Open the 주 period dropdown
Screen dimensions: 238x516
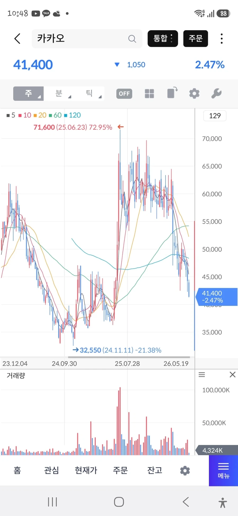(x=28, y=93)
